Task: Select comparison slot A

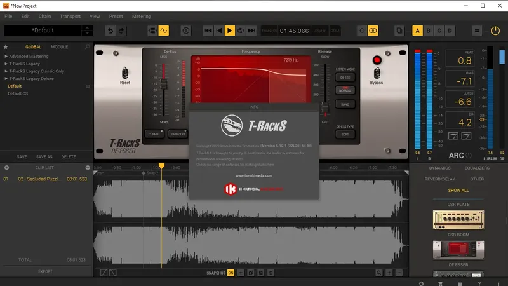Action: coord(417,31)
